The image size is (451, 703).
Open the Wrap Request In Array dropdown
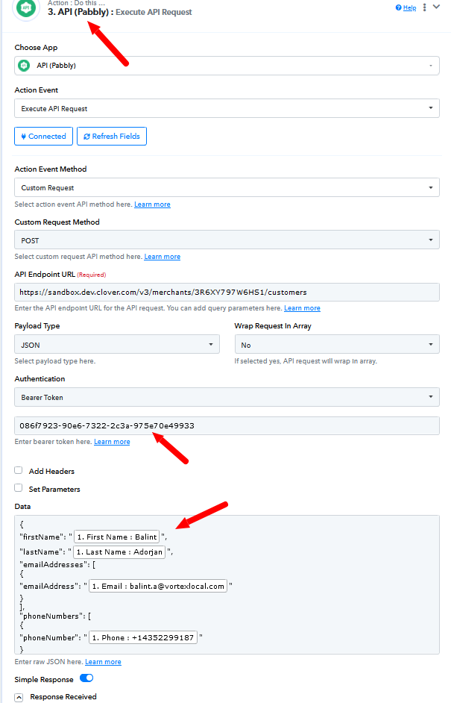tap(337, 344)
